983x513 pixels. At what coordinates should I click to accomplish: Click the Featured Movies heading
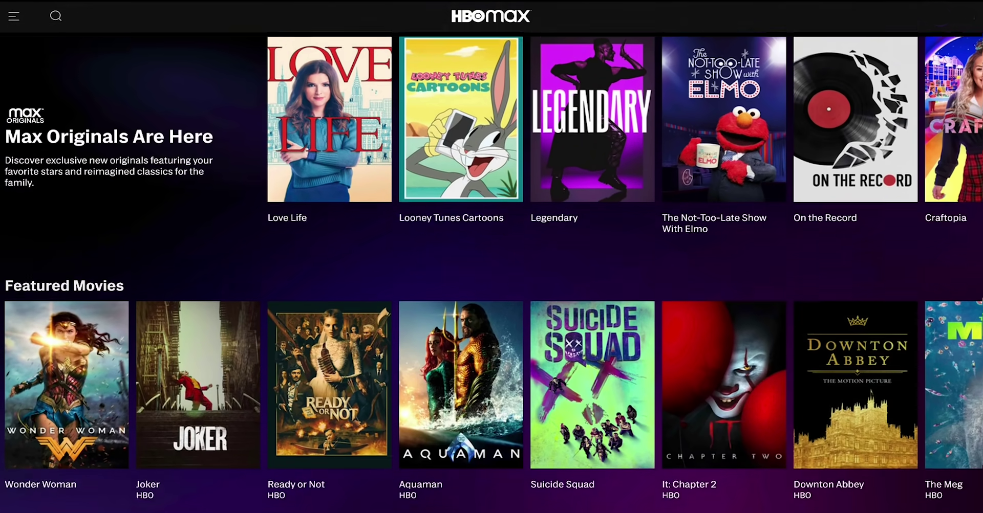[x=65, y=285]
